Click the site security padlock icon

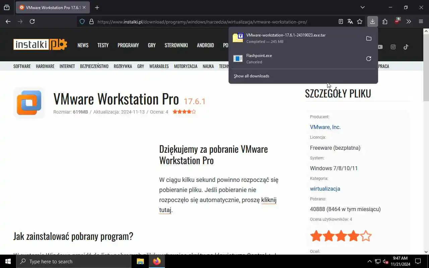coord(91,21)
